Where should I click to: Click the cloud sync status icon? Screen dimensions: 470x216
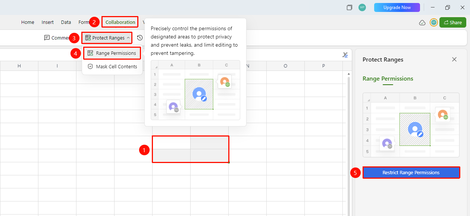point(422,23)
